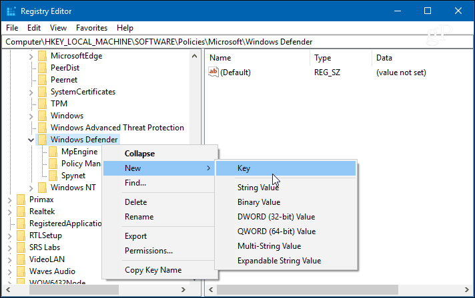475x298 pixels.
Task: Click the Windows NT folder icon
Action: 43,188
